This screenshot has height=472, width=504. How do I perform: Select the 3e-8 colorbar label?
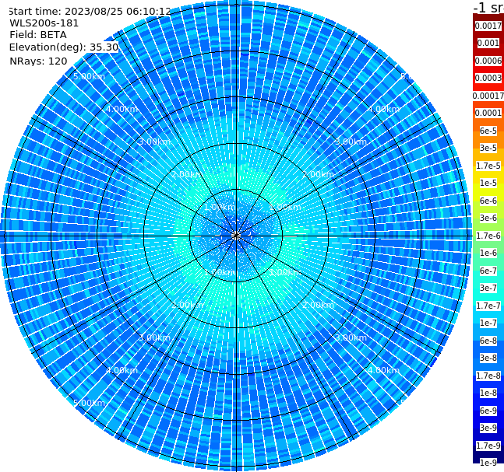[x=488, y=358]
